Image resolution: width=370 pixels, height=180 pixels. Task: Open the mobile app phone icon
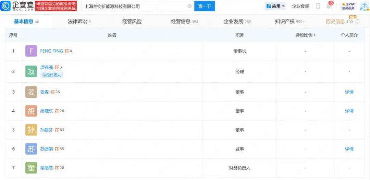(318, 6)
